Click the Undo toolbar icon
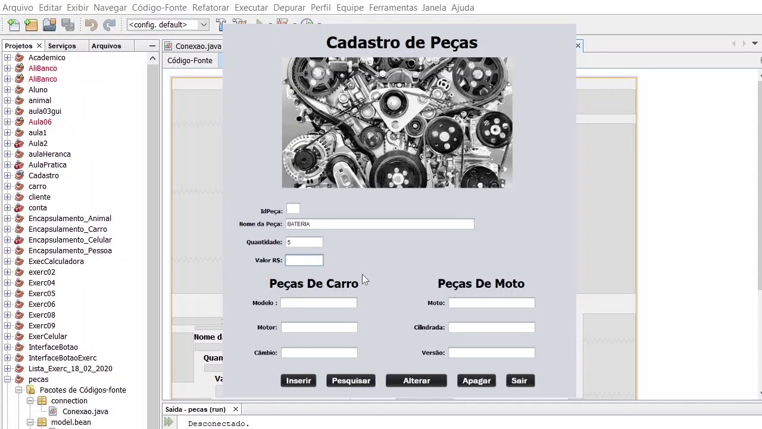Viewport: 762px width, 429px height. coord(91,25)
